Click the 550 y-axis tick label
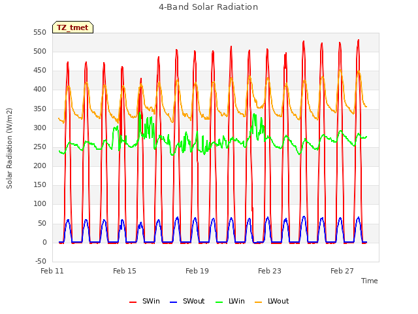418x314 pixels. coord(40,33)
